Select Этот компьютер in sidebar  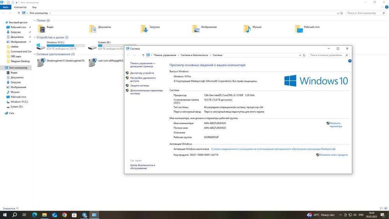(18, 68)
